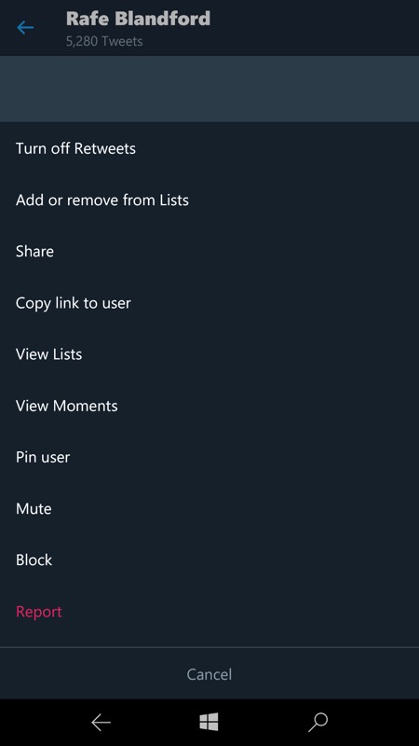Screen dimensions: 419x746
Task: Open View Moments
Action: (66, 406)
